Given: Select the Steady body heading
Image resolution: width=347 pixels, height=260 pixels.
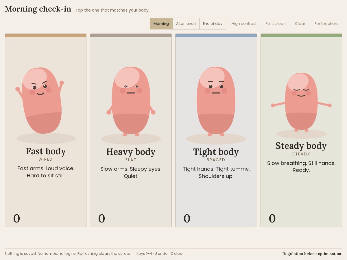Looking at the screenshot, I should coord(301,146).
